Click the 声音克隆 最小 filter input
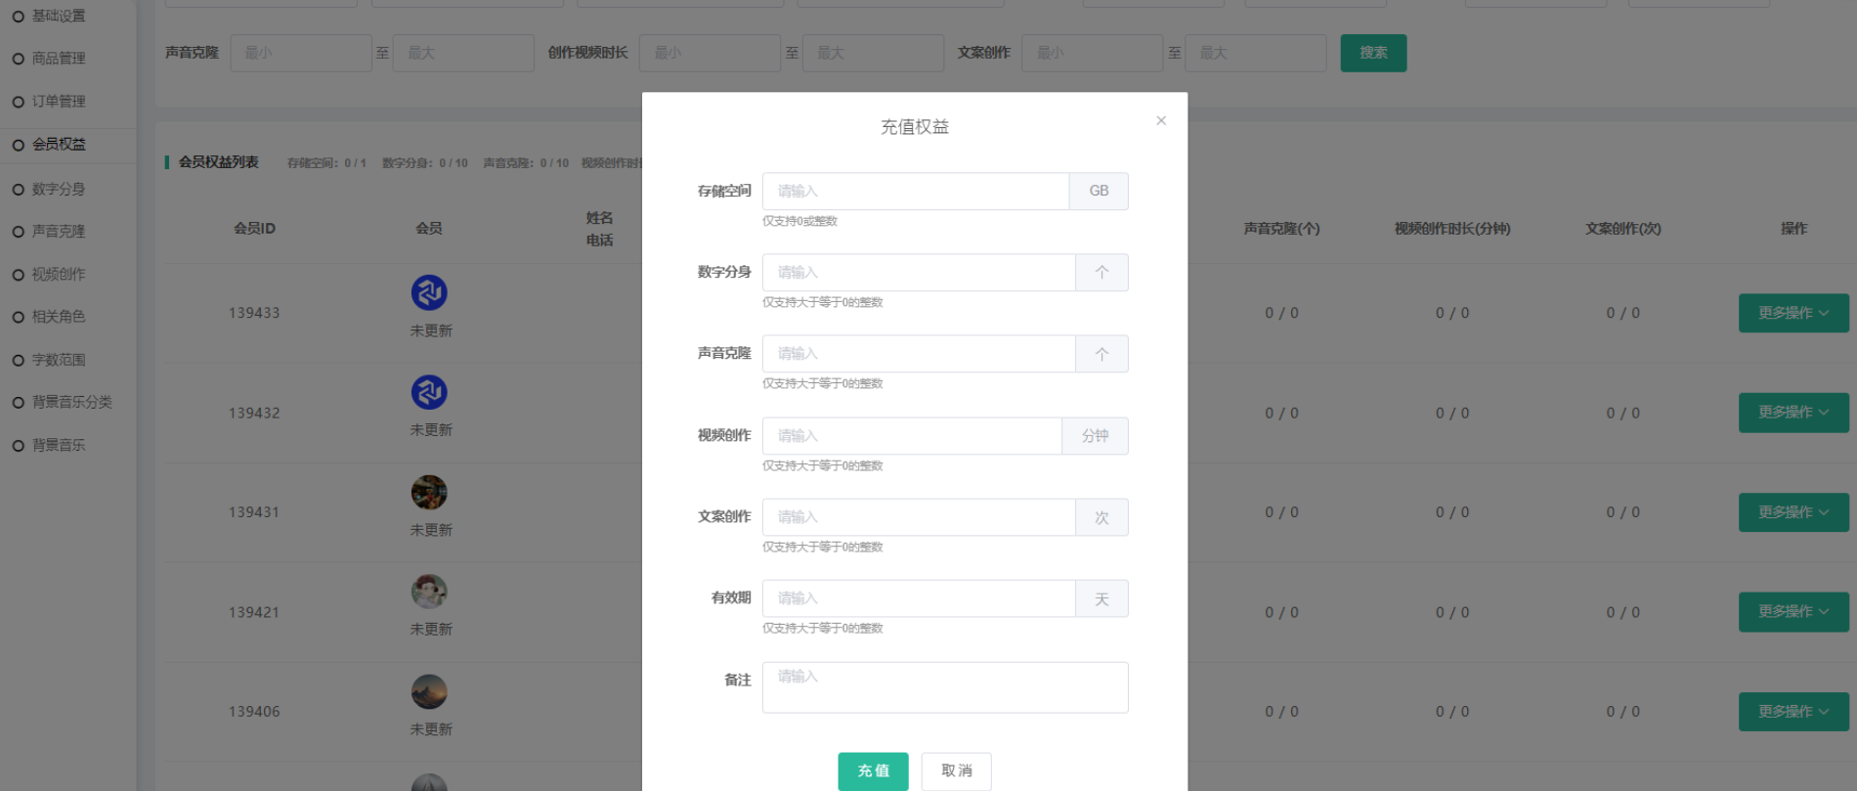The width and height of the screenshot is (1857, 791). (300, 53)
